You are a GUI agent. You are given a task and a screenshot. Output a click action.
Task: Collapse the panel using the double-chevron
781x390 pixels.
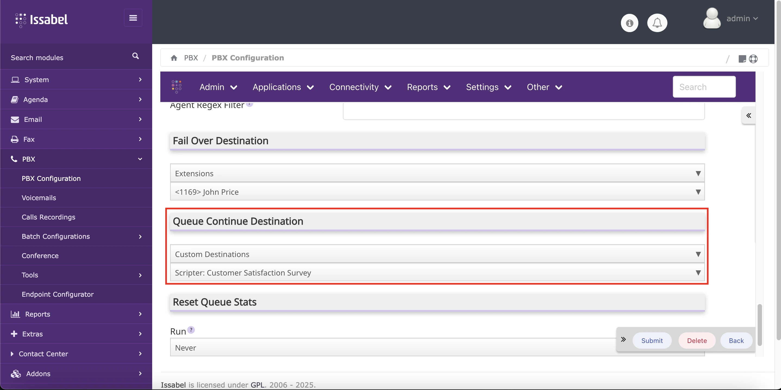748,116
